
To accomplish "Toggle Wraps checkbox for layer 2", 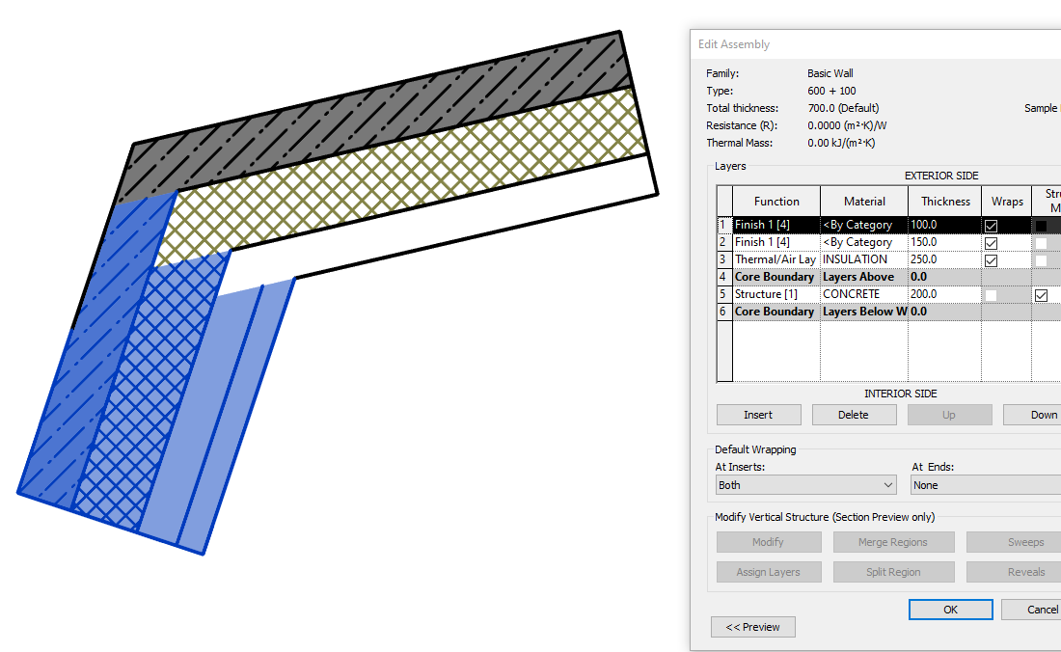I will pos(991,243).
